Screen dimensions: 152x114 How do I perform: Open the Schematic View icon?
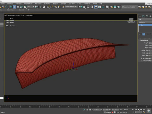103,7
